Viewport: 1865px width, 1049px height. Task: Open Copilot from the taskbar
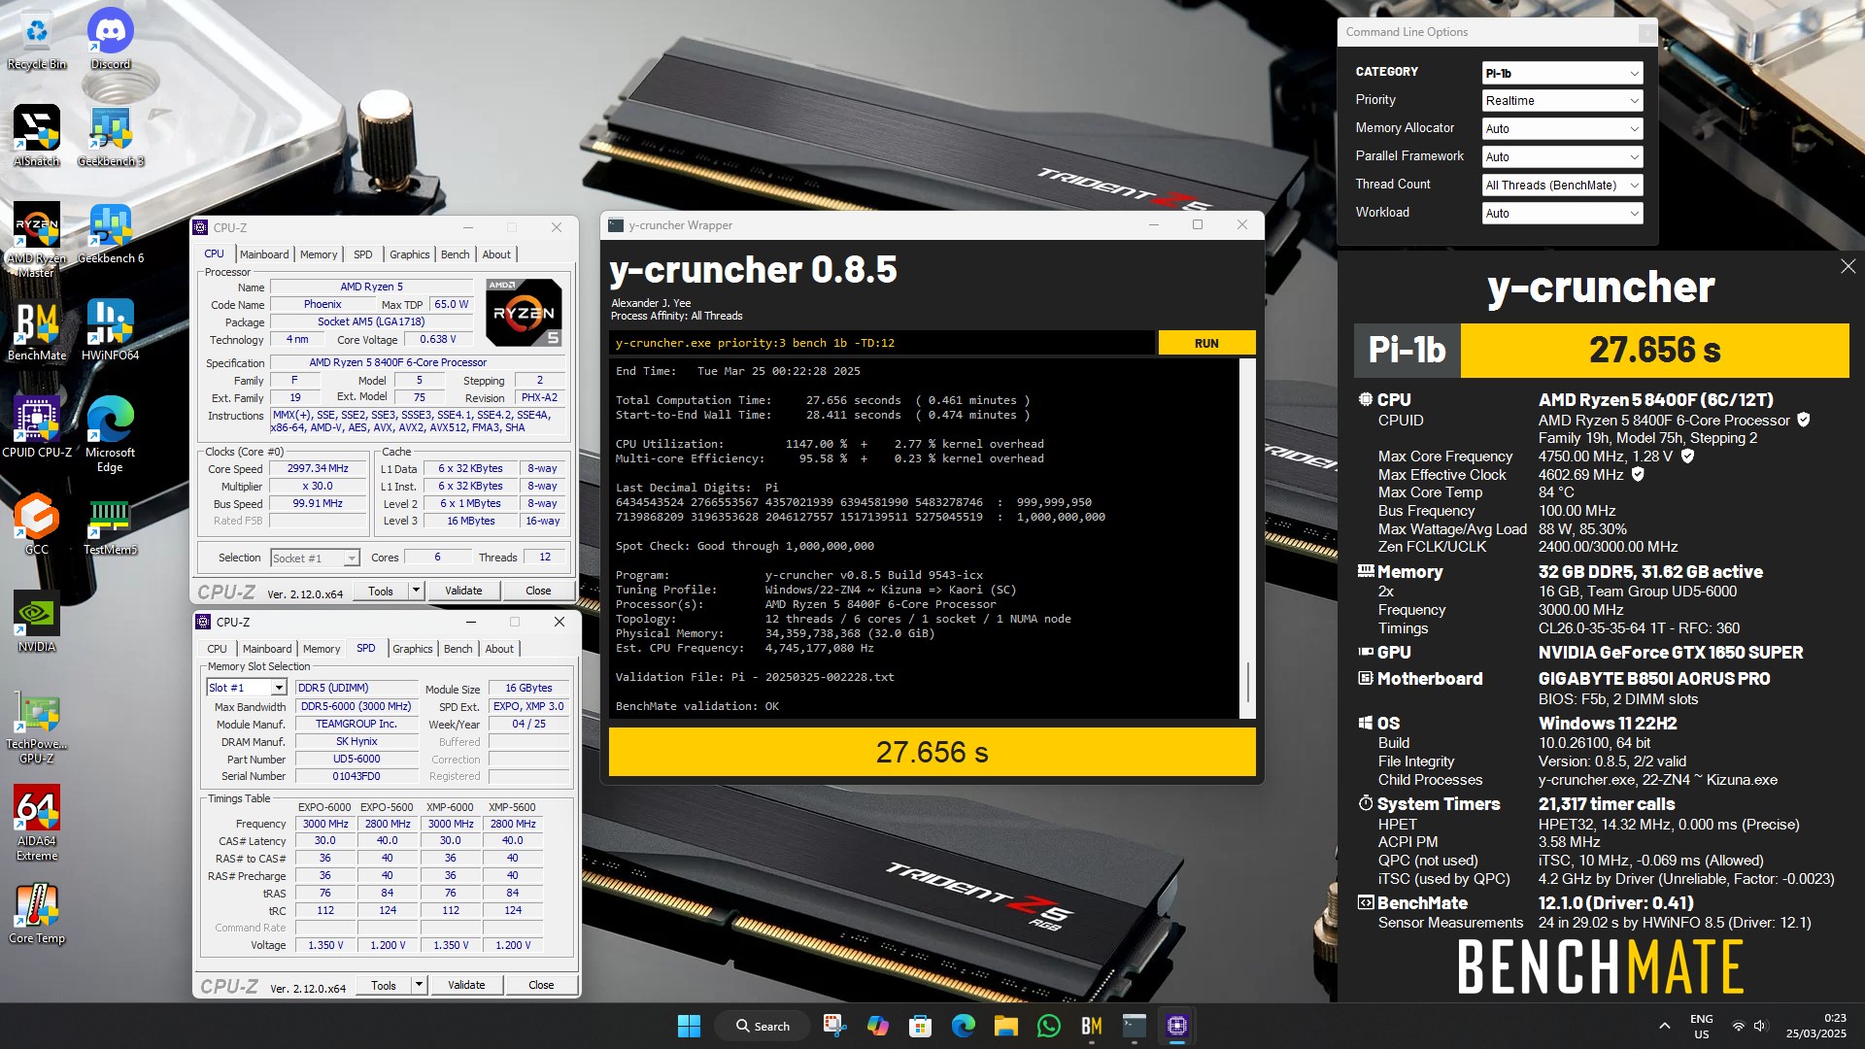878,1026
